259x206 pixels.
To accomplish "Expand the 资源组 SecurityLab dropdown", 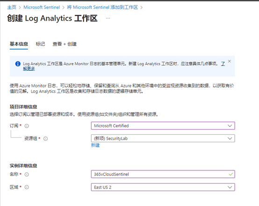I will pos(163,138).
